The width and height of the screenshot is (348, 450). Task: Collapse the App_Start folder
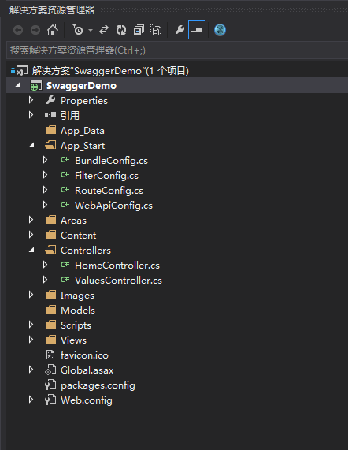(x=31, y=146)
